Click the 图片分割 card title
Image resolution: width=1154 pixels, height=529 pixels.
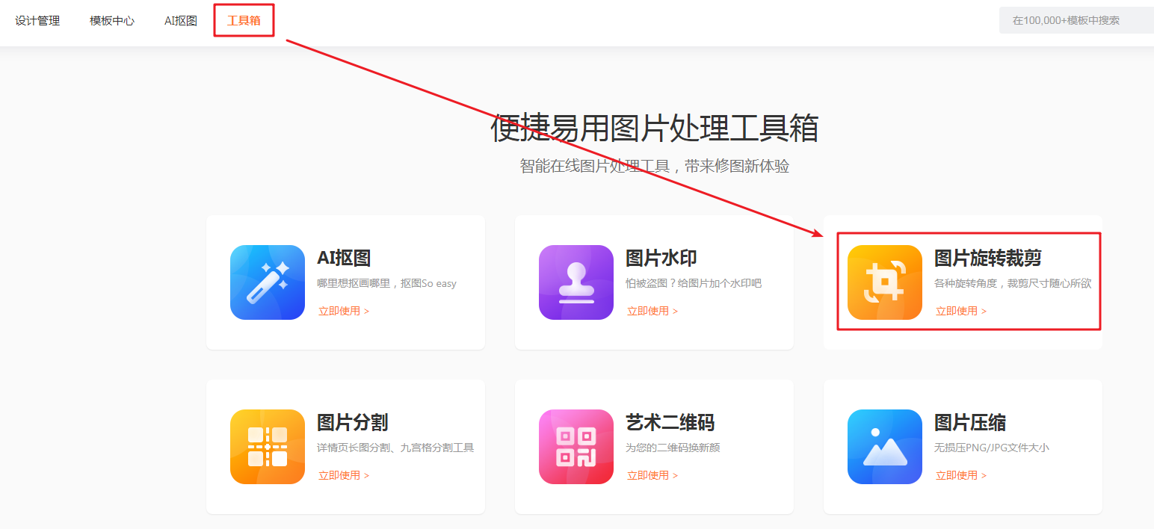click(x=353, y=423)
